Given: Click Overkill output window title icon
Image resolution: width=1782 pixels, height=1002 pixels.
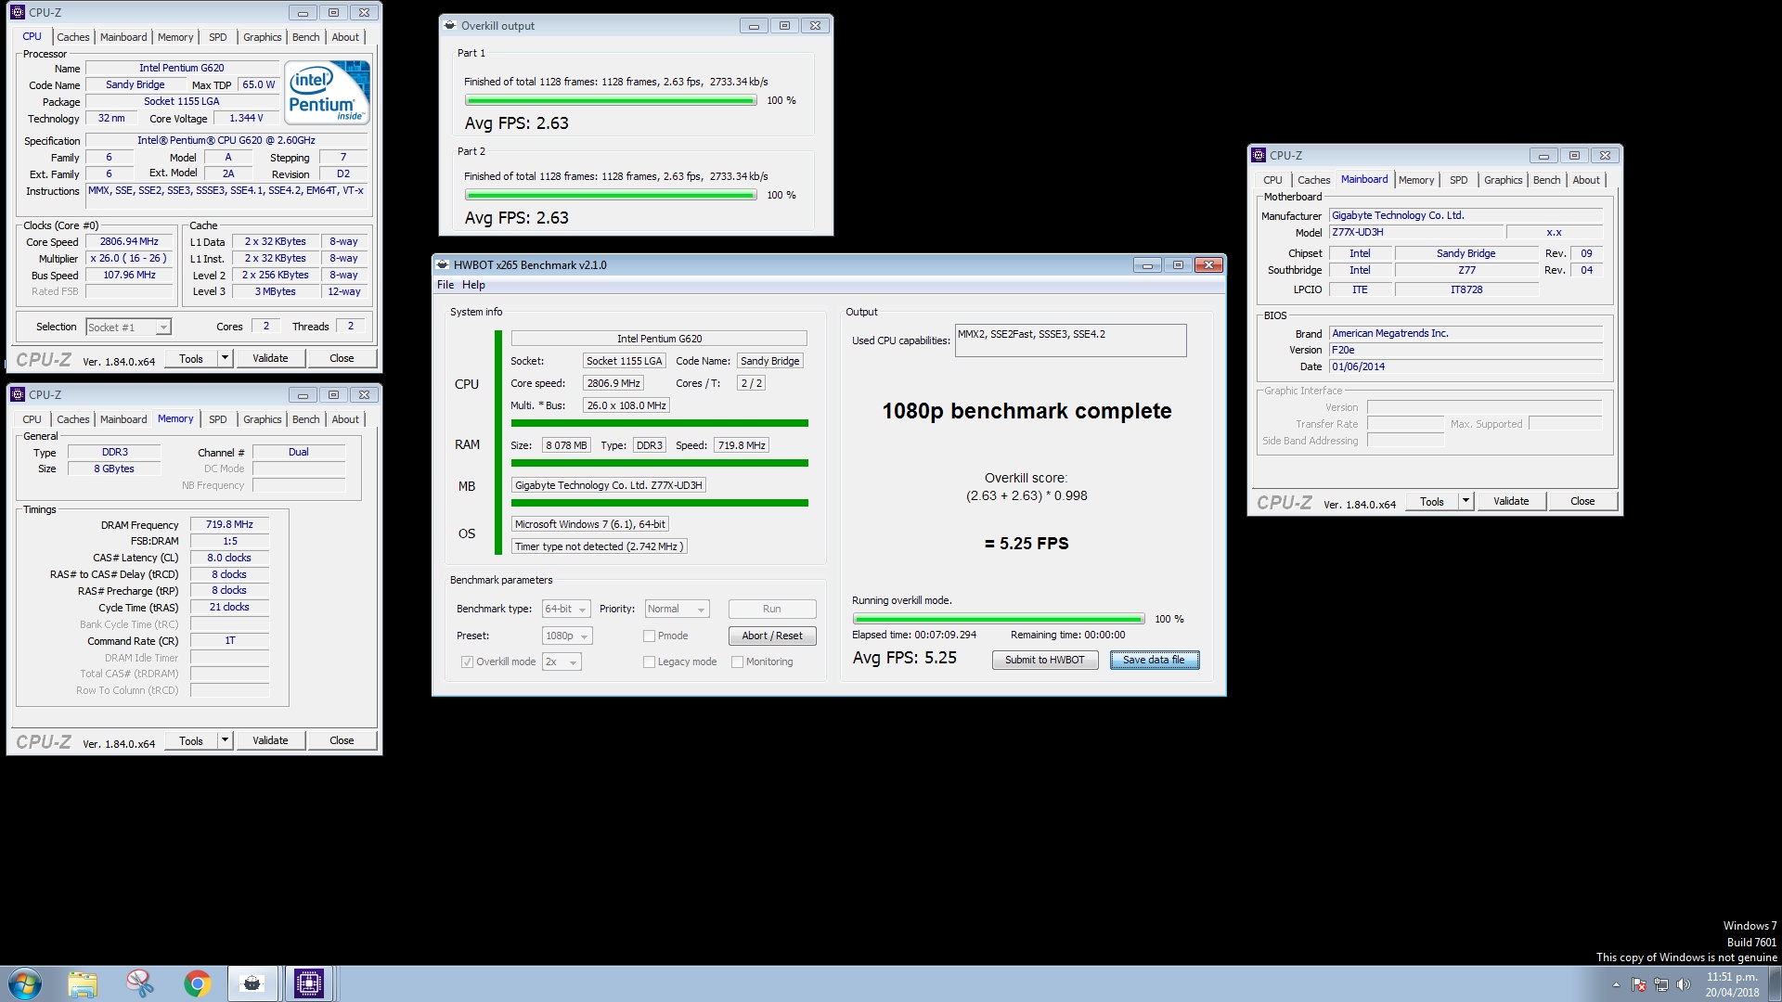Looking at the screenshot, I should tap(450, 25).
